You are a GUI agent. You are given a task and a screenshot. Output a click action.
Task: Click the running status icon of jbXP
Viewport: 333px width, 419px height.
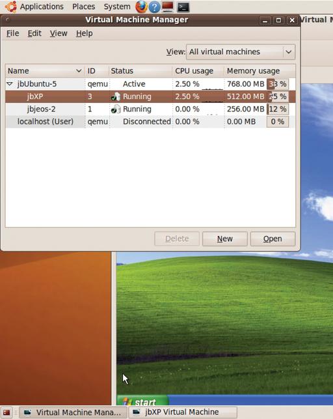point(116,96)
